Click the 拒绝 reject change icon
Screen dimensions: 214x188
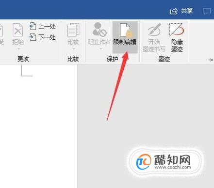pyautogui.click(x=18, y=30)
